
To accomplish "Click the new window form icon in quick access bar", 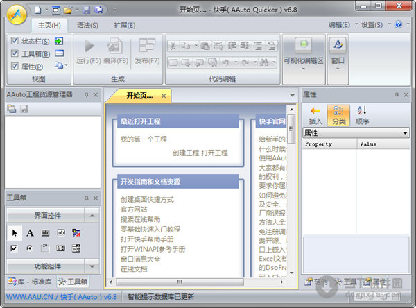I will coord(56,10).
